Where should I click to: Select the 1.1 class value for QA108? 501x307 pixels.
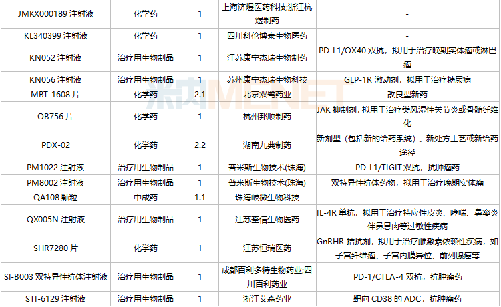pos(200,198)
